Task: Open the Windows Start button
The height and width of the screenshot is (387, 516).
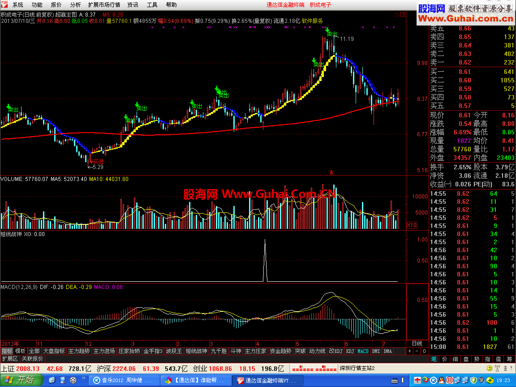Action: pos(21,380)
